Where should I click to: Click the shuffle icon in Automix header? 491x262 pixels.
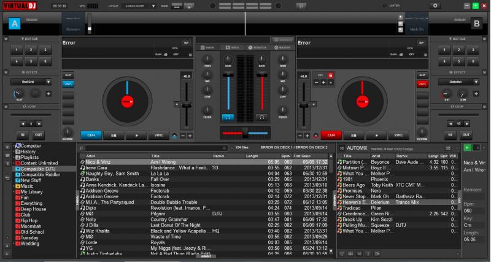(x=448, y=148)
